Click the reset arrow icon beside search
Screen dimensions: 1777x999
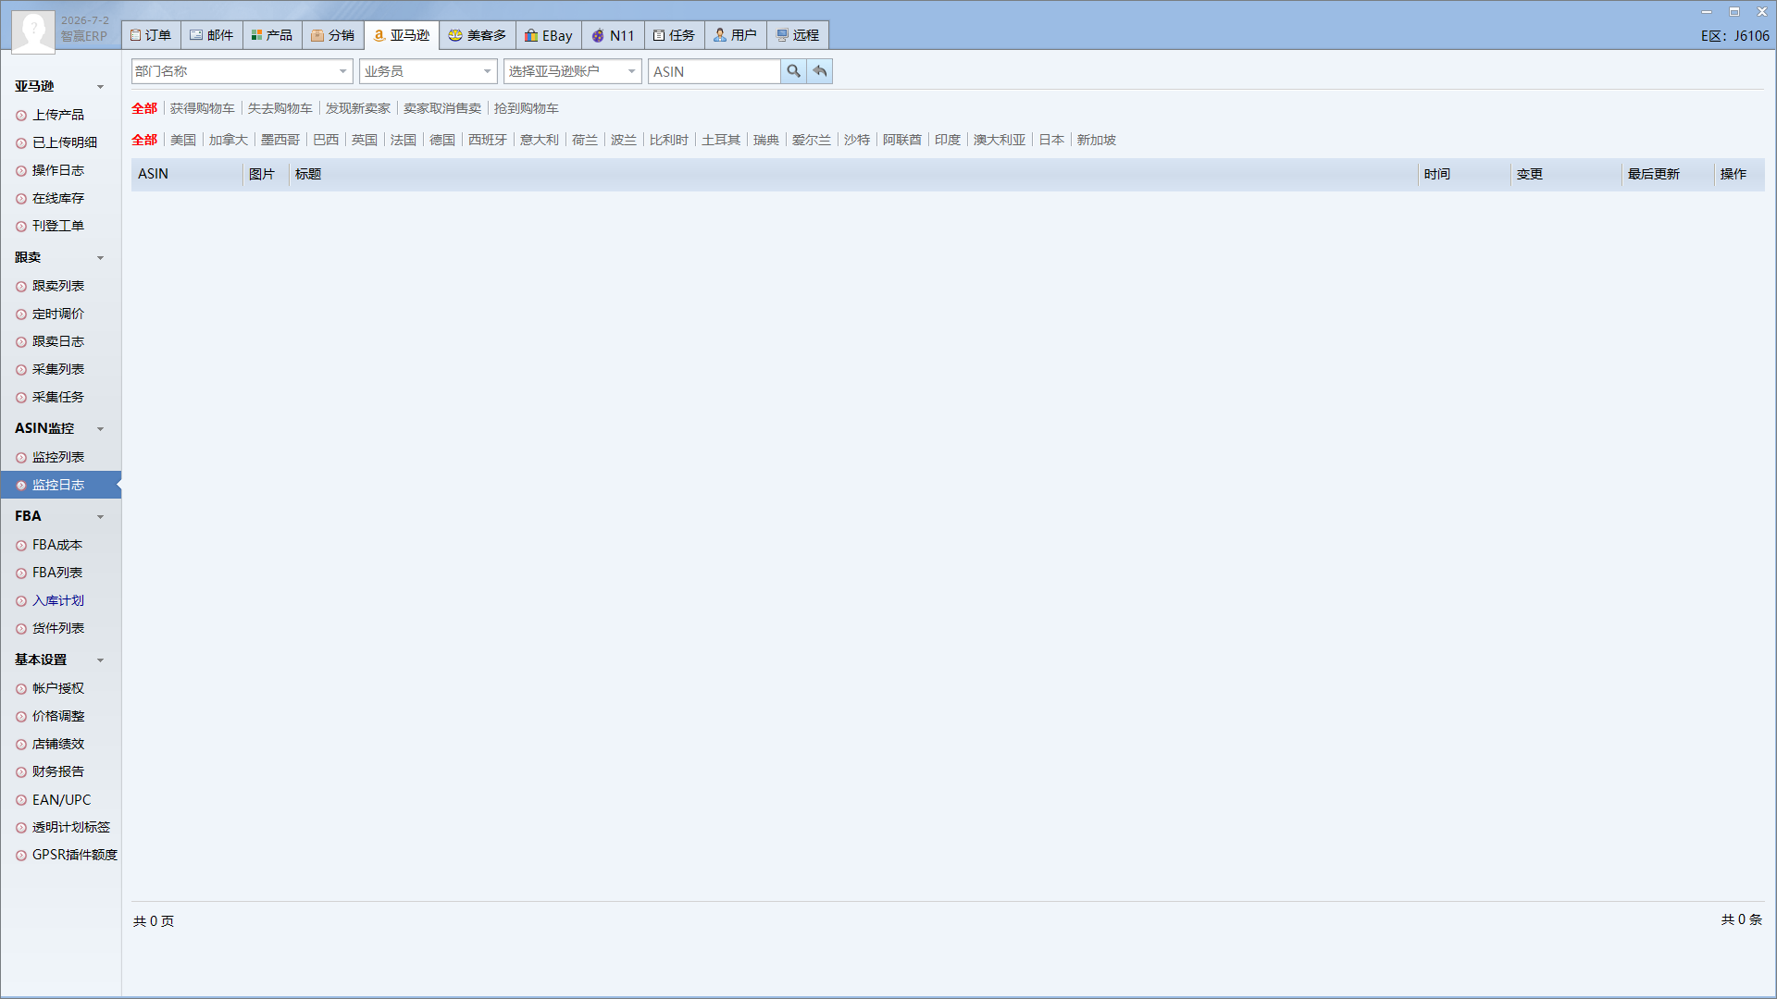click(820, 71)
